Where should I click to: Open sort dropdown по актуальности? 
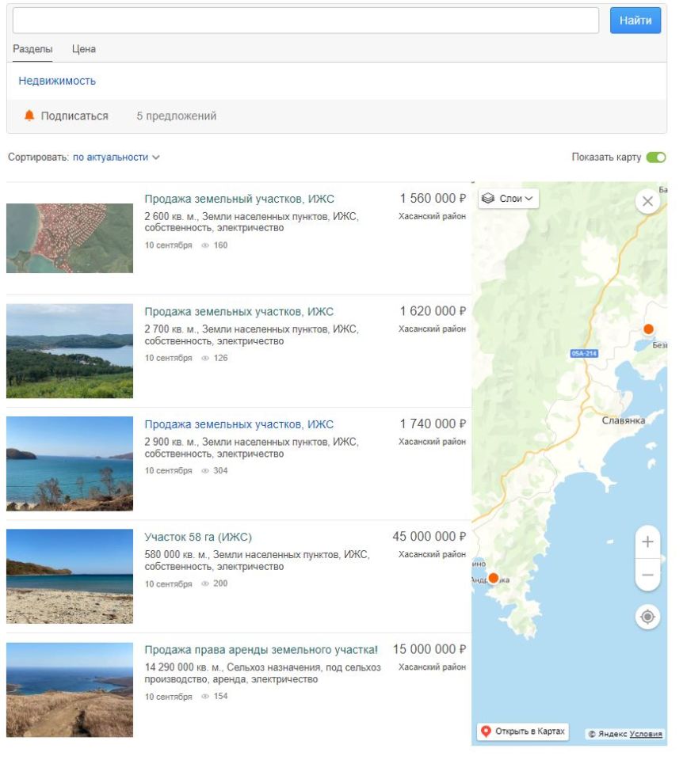click(x=116, y=158)
